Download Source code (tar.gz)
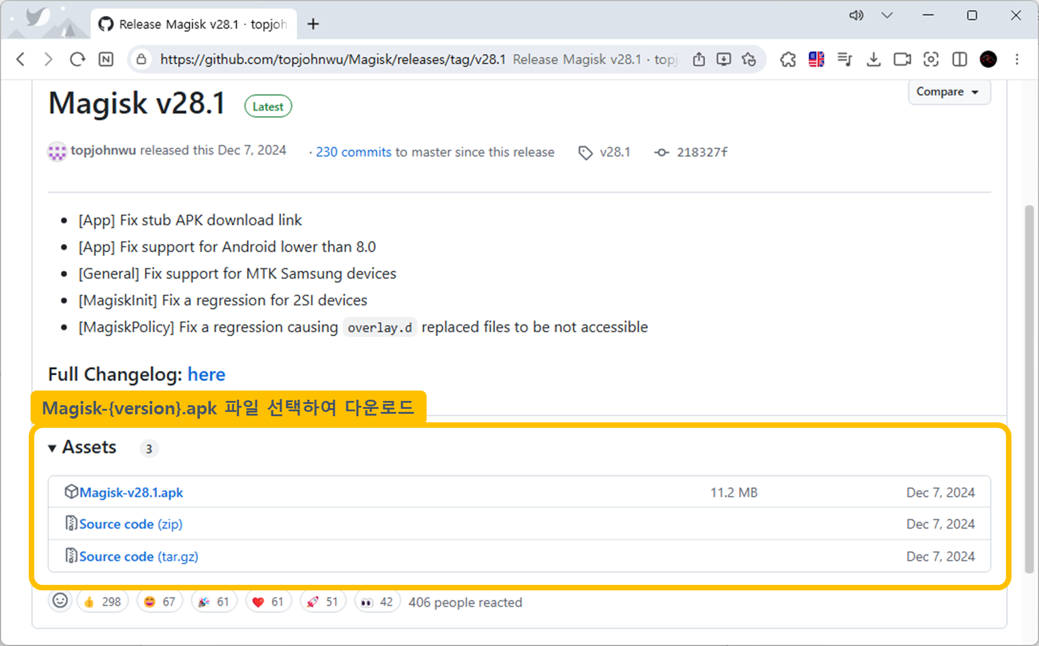Screen dimensions: 1039x646 coord(139,557)
